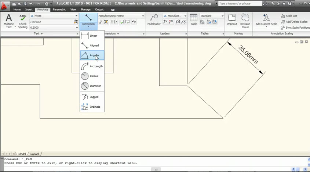Toggle the ribbon minimize button after Output
Screen dimensions: 310x172
coord(113,10)
